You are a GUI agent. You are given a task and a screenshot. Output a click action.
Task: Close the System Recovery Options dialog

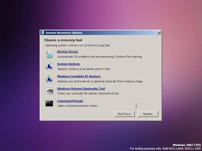(159, 33)
